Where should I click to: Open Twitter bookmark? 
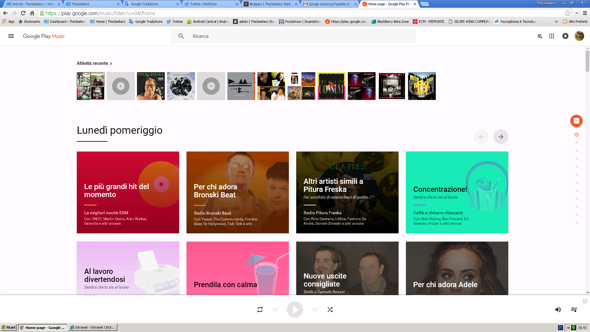[x=175, y=22]
